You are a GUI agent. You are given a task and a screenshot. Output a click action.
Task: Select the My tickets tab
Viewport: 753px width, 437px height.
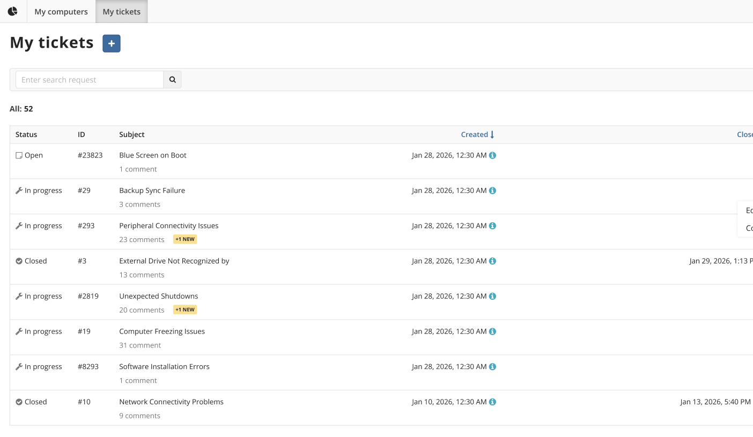click(x=122, y=11)
